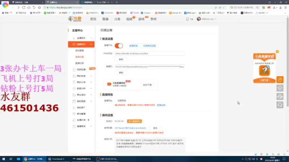This screenshot has height=162, width=289.
Task: Click the mp.douyu.com address bar
Action: click(129, 8)
